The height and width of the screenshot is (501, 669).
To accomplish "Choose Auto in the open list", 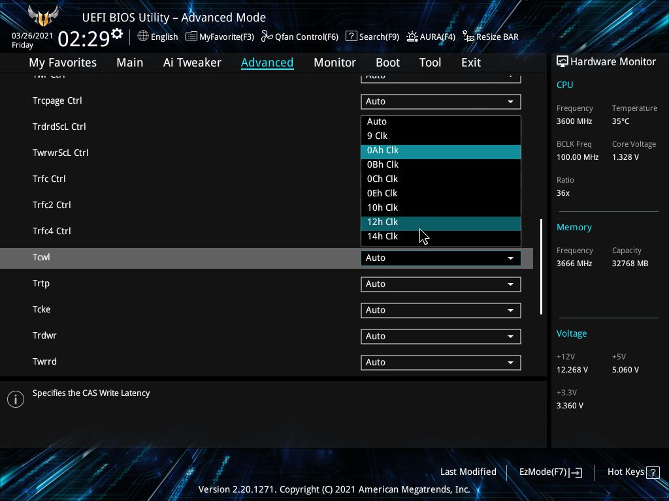I will 441,121.
